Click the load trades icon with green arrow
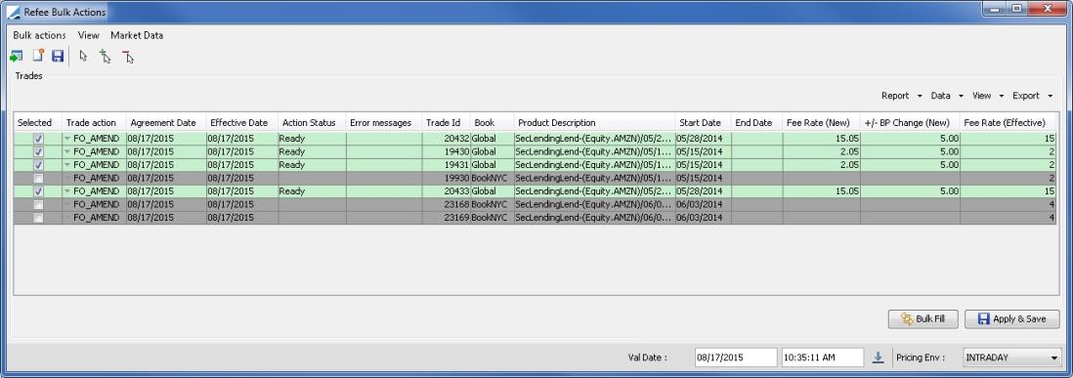This screenshot has width=1073, height=378. pyautogui.click(x=17, y=56)
